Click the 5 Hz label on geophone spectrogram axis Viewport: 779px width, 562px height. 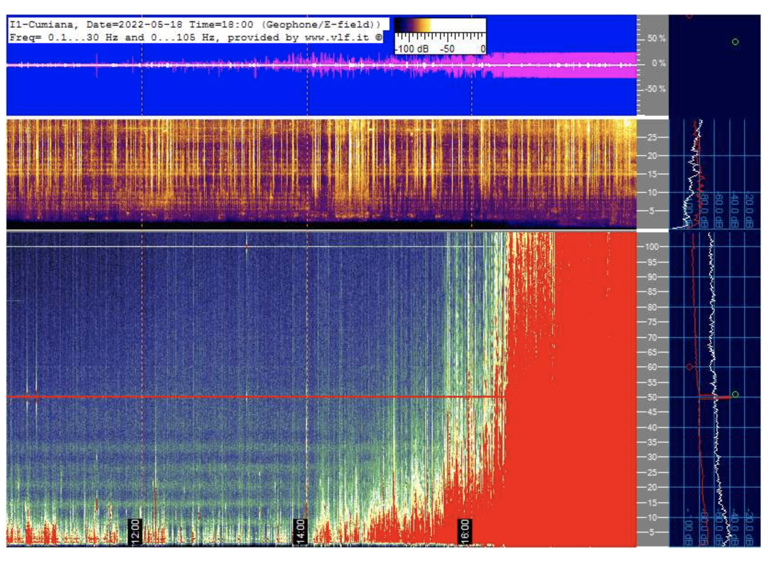651,211
